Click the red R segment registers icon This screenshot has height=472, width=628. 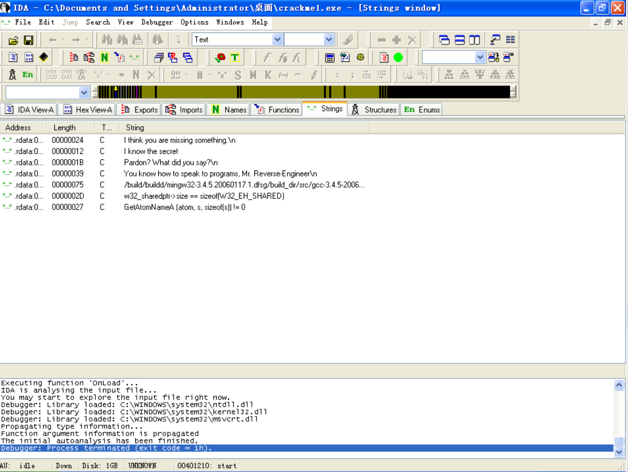173,57
